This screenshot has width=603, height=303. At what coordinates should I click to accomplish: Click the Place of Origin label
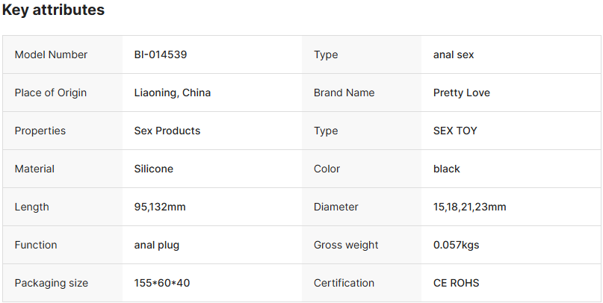point(51,93)
